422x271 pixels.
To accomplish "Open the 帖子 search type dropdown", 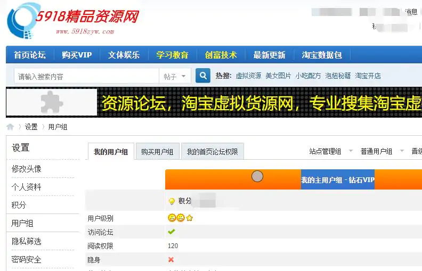I will 175,76.
